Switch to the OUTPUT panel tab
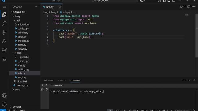Viewport: 198px width, 111px height. click(x=62, y=80)
